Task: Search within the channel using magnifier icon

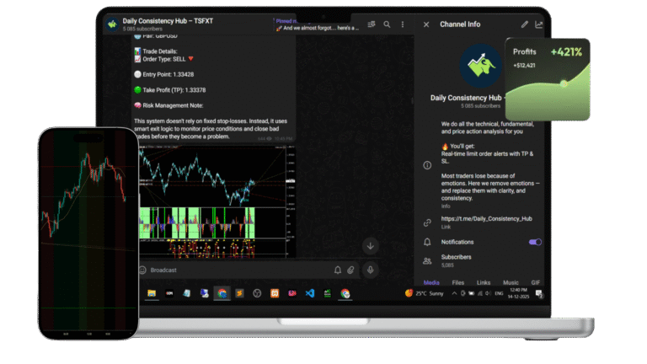Action: (388, 25)
